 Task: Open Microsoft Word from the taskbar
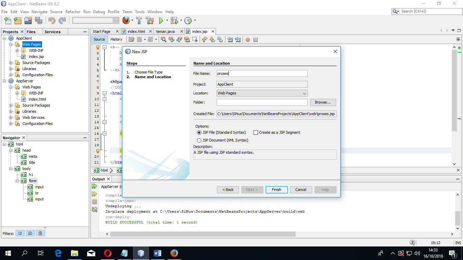pos(158,253)
